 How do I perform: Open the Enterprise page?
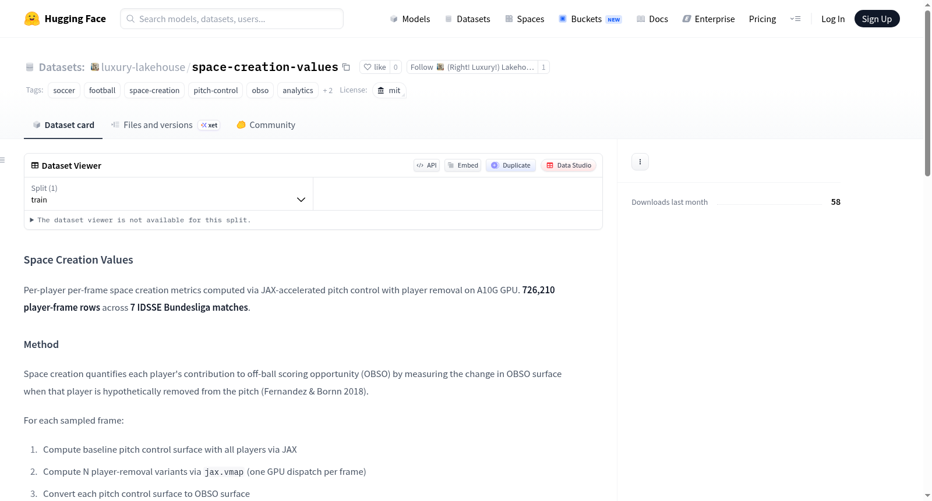[x=708, y=19]
